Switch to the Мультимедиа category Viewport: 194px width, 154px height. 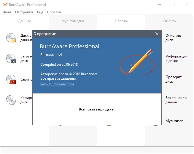(x=73, y=21)
